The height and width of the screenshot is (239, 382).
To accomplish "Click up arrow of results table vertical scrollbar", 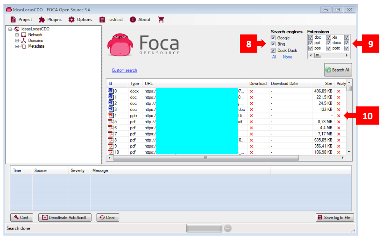I will point(349,83).
